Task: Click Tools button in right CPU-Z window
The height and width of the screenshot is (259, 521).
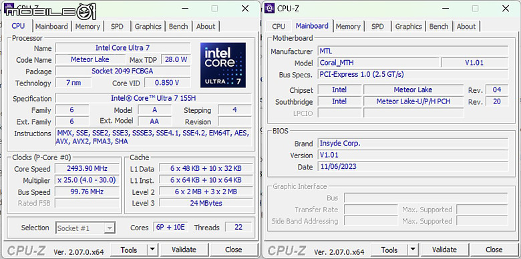Action: tap(389, 250)
